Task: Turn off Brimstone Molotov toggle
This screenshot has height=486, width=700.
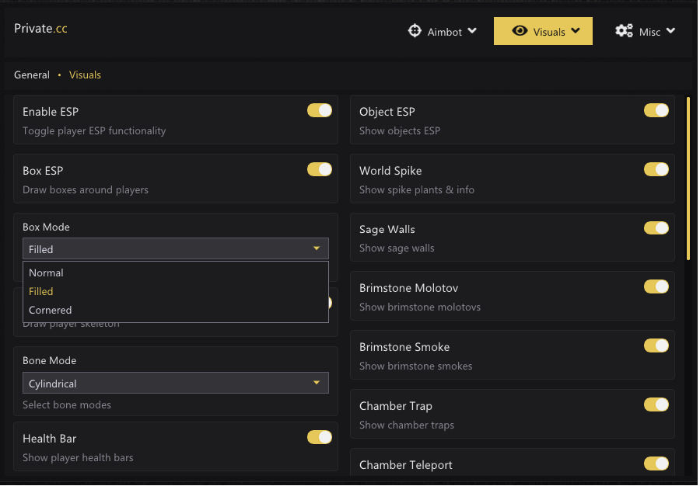Action: pyautogui.click(x=656, y=287)
